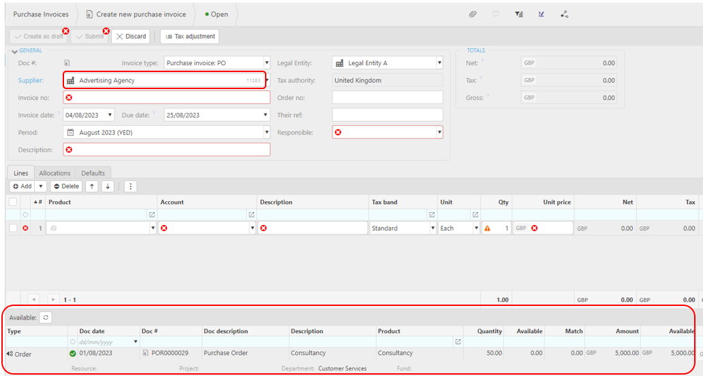Click the Legal Entity building icon

339,63
